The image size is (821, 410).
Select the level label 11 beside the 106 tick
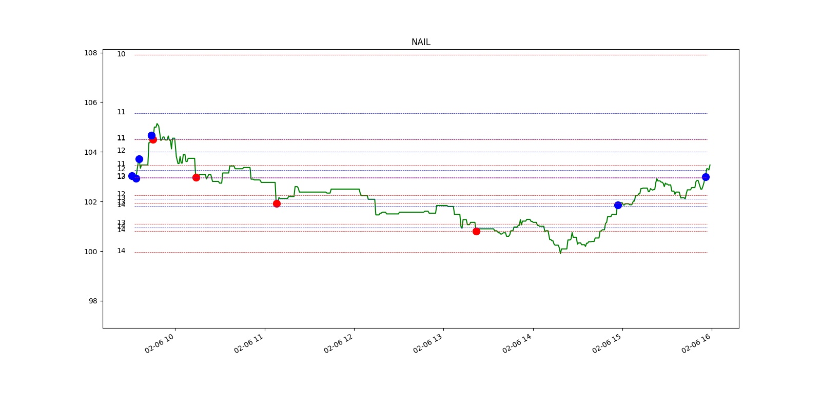121,112
